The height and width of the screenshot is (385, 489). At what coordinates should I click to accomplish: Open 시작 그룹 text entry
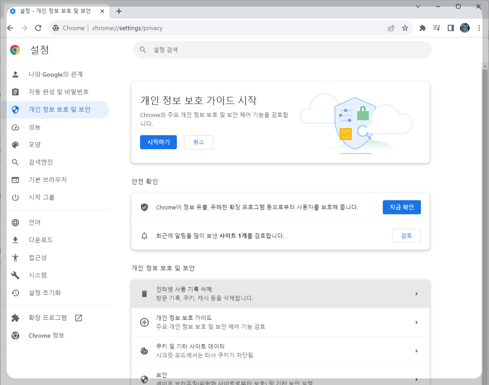coord(41,197)
